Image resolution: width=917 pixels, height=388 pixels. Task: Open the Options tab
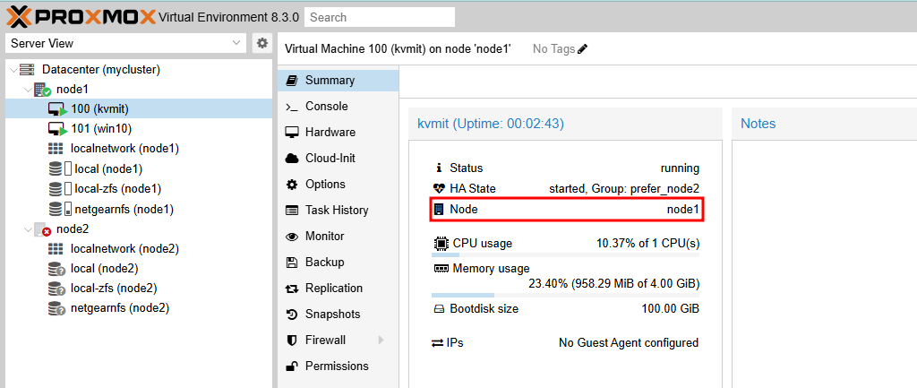pos(338,185)
